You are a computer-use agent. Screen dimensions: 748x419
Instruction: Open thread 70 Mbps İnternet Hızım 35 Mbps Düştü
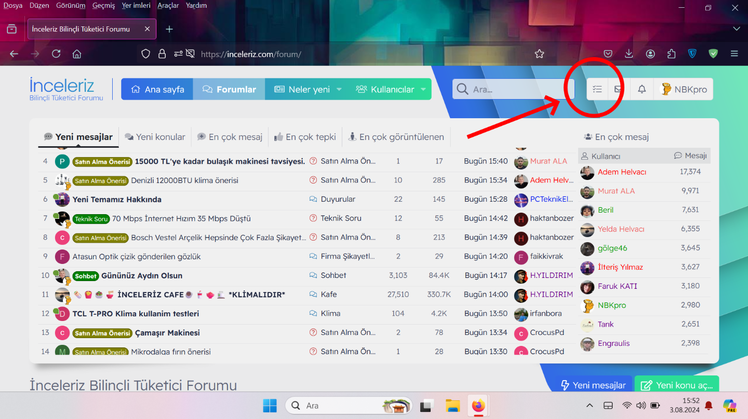pos(181,218)
